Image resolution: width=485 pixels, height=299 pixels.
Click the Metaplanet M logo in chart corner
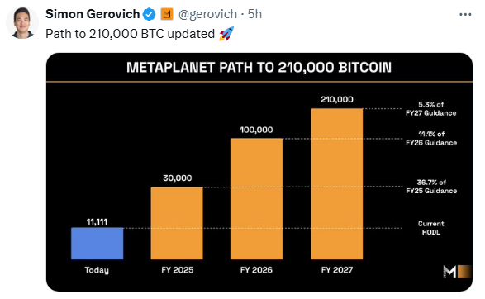(x=457, y=272)
